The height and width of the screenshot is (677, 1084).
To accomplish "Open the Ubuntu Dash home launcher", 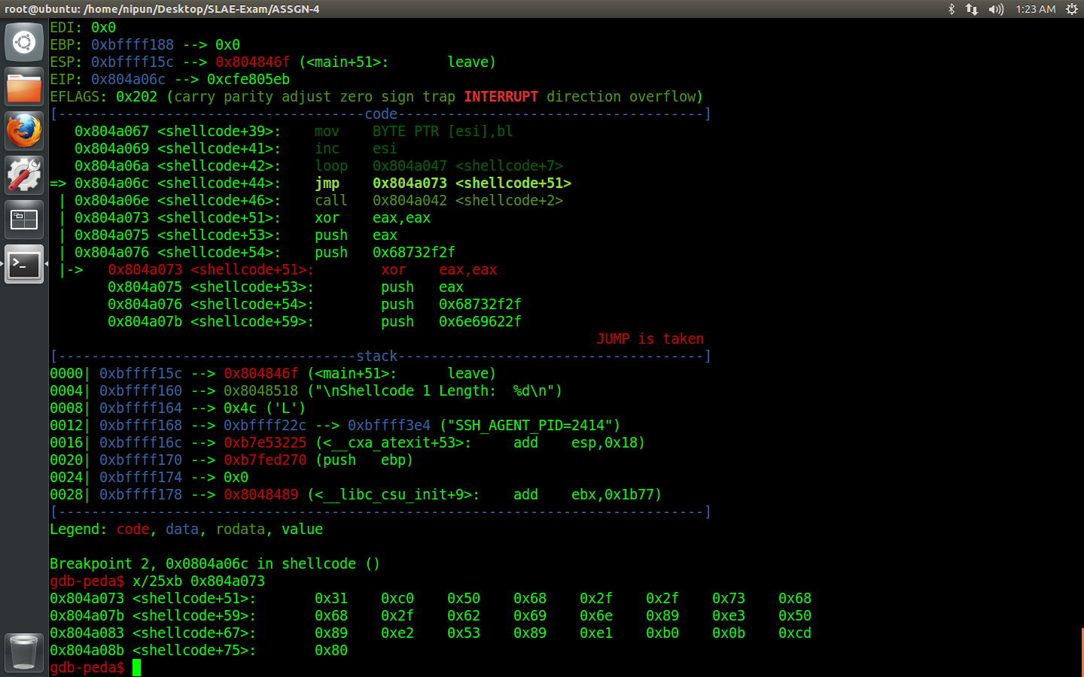I will (x=24, y=42).
